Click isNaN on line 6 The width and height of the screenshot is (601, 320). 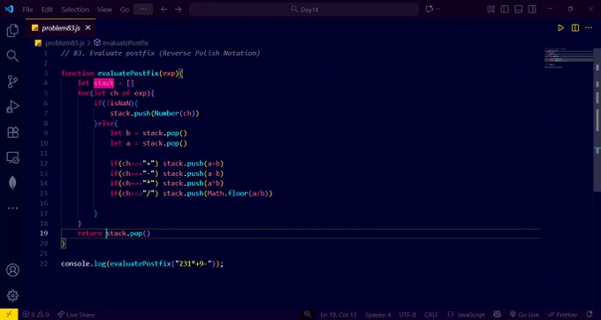coord(121,103)
